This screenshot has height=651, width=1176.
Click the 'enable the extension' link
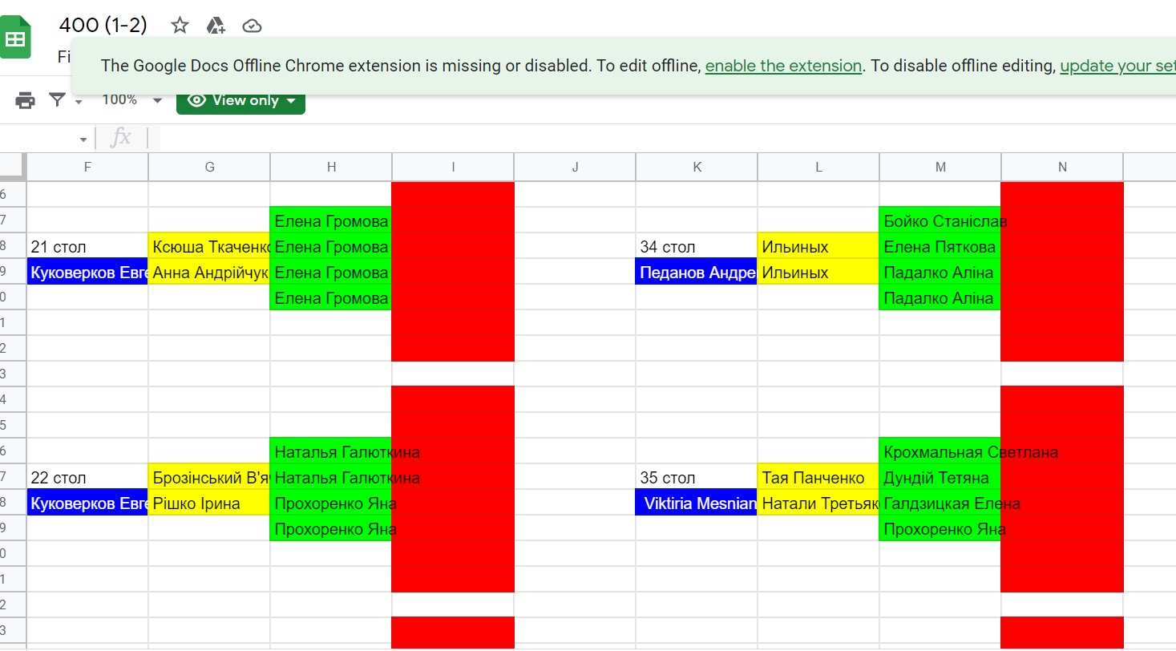(783, 66)
